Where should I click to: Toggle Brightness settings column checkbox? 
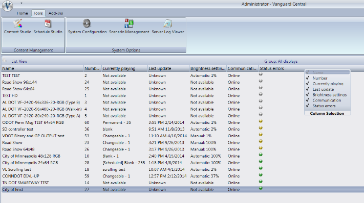(308, 94)
